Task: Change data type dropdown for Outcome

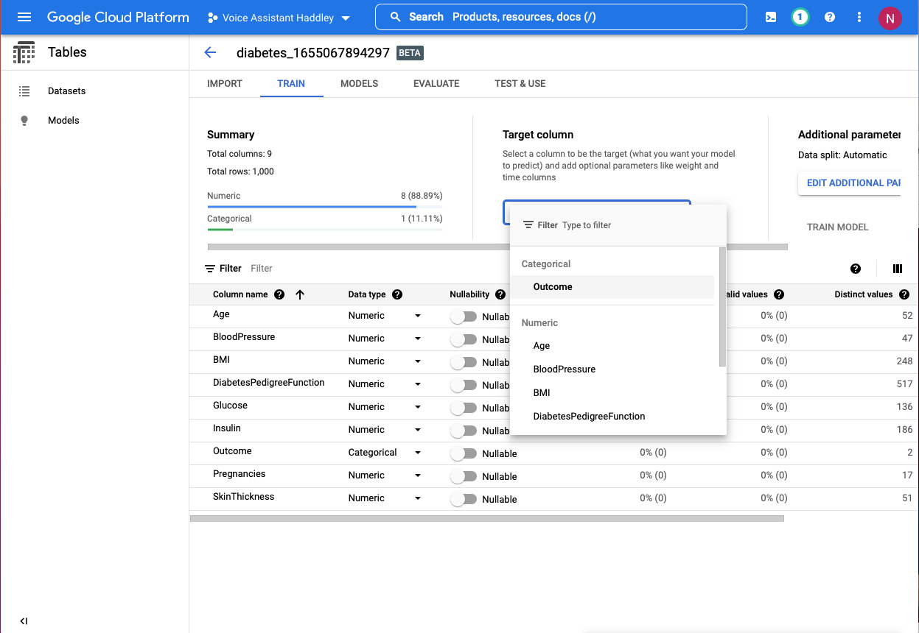Action: (418, 453)
